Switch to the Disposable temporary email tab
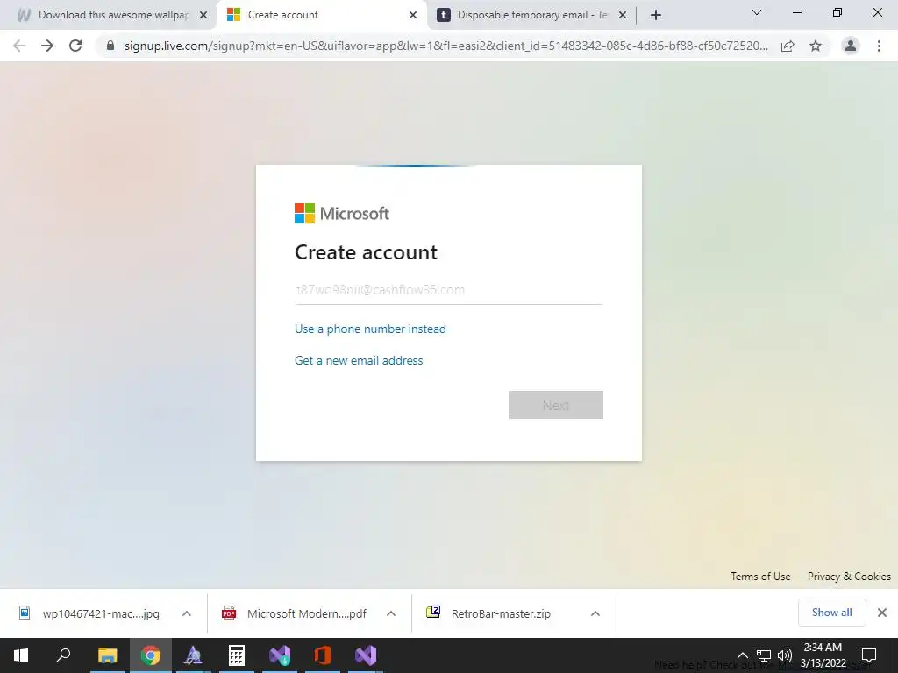Screen dimensions: 898x673 (x=531, y=15)
